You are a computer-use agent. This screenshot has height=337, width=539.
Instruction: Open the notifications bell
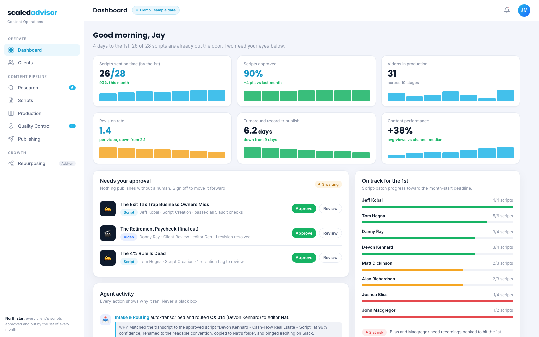(x=507, y=10)
